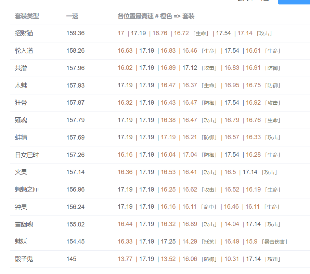
Task: Click the 各位置最高速 column header
Action: (x=156, y=16)
